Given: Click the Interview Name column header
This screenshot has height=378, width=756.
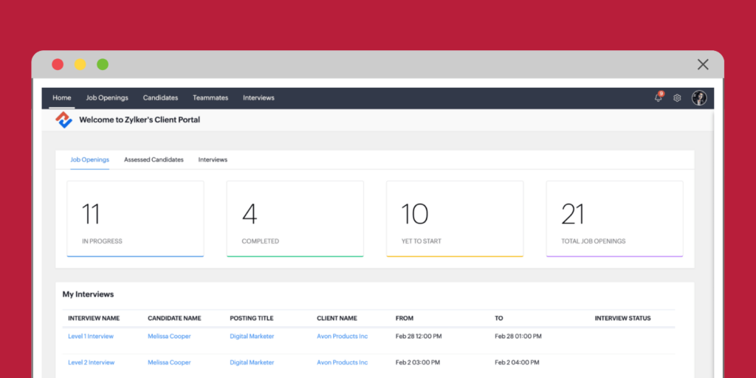Looking at the screenshot, I should click(x=94, y=318).
